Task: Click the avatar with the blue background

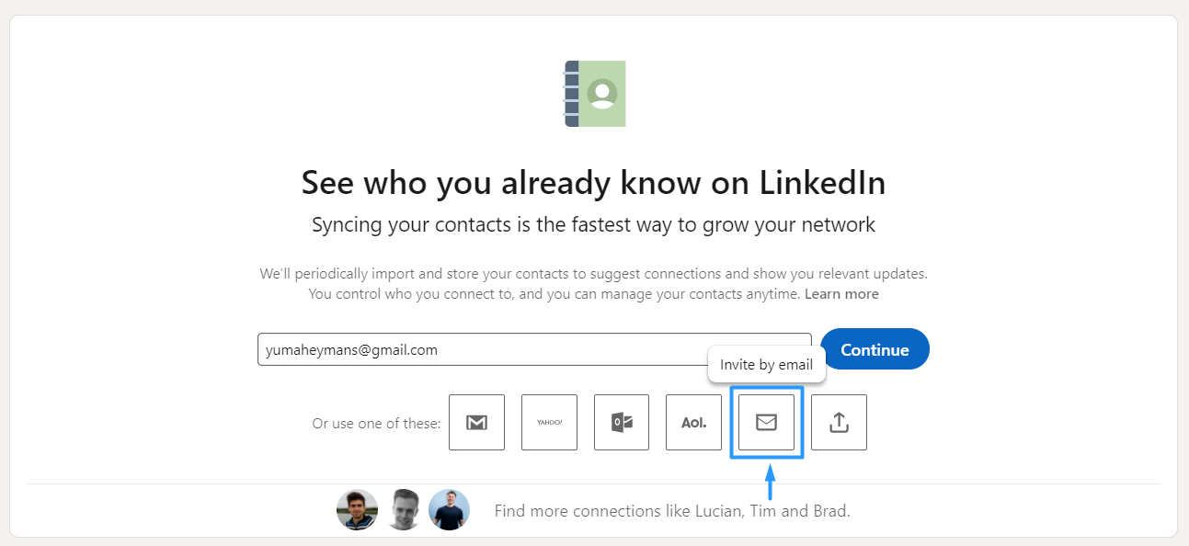Action: (x=449, y=509)
